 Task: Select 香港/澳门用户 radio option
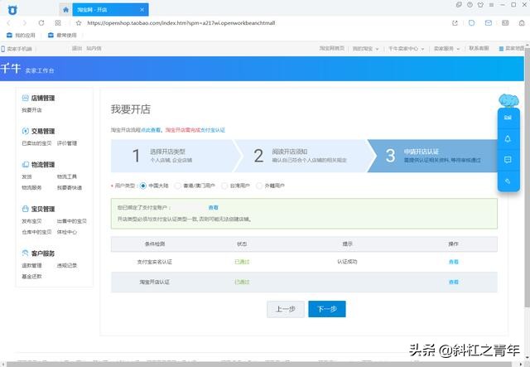click(177, 186)
